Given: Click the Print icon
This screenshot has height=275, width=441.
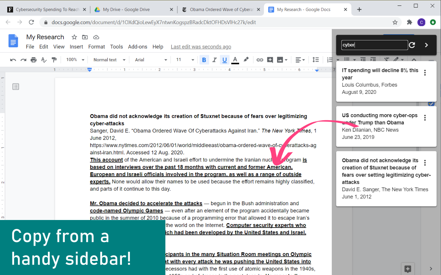Looking at the screenshot, I should pos(33,60).
